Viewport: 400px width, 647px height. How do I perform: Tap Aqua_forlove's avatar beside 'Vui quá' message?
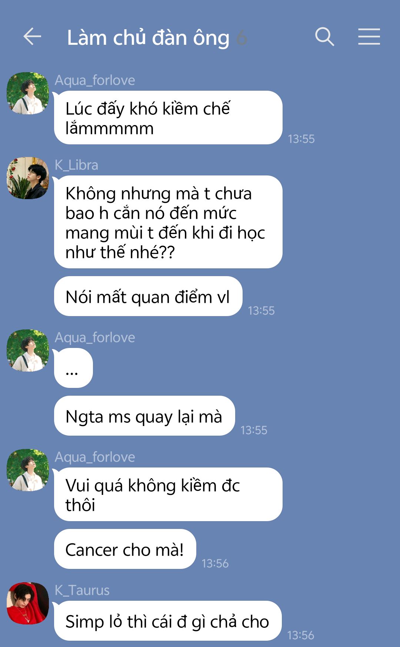coord(28,470)
